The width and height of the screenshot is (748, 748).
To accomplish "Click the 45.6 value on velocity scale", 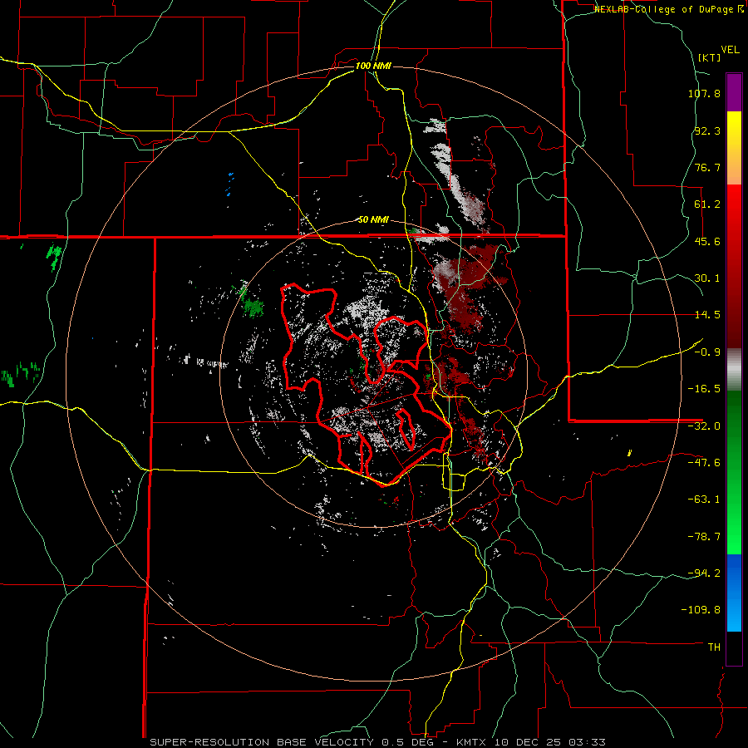I will (707, 241).
